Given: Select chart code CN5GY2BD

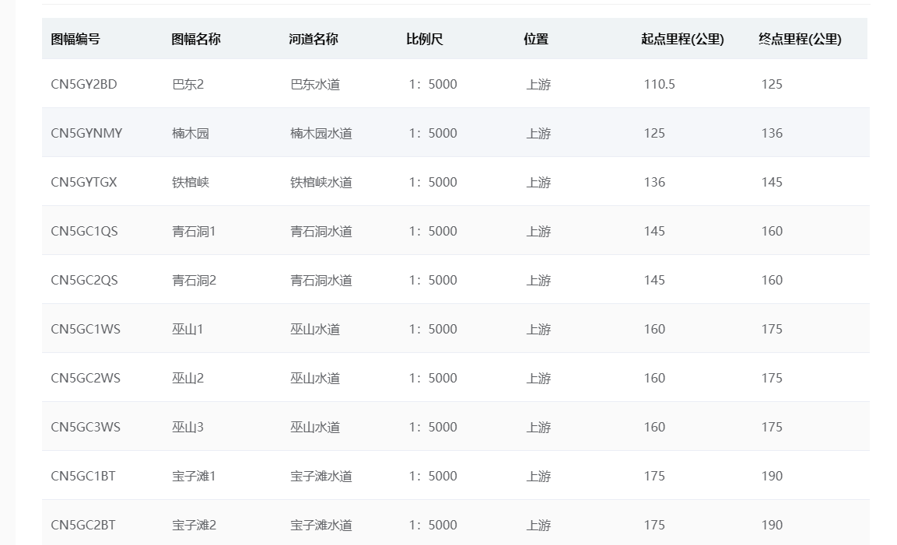Looking at the screenshot, I should coord(84,84).
